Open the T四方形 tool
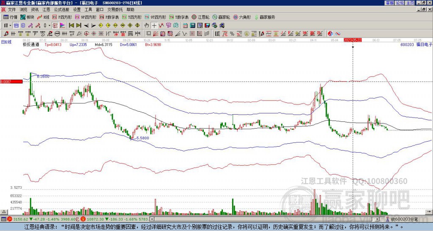 132,17
